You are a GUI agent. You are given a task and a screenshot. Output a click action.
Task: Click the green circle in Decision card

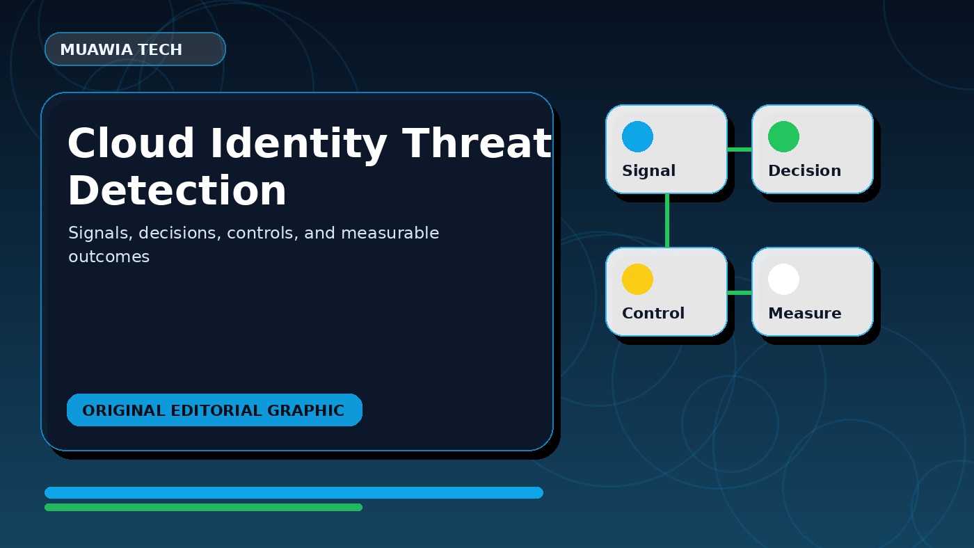pos(783,136)
